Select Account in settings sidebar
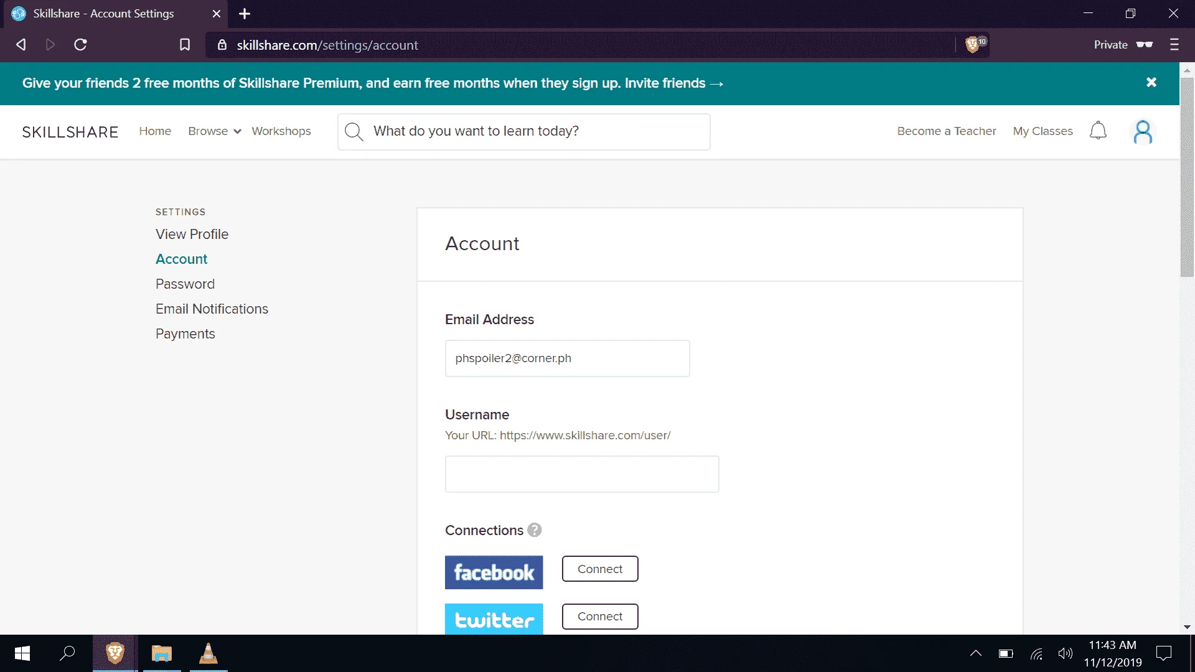This screenshot has height=672, width=1195. point(181,259)
